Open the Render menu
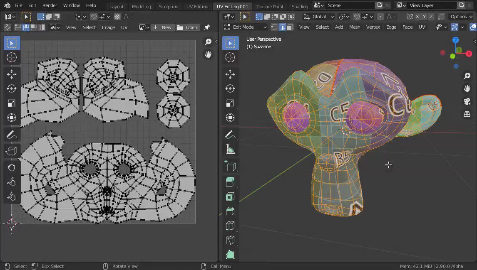The height and width of the screenshot is (270, 477). point(50,5)
